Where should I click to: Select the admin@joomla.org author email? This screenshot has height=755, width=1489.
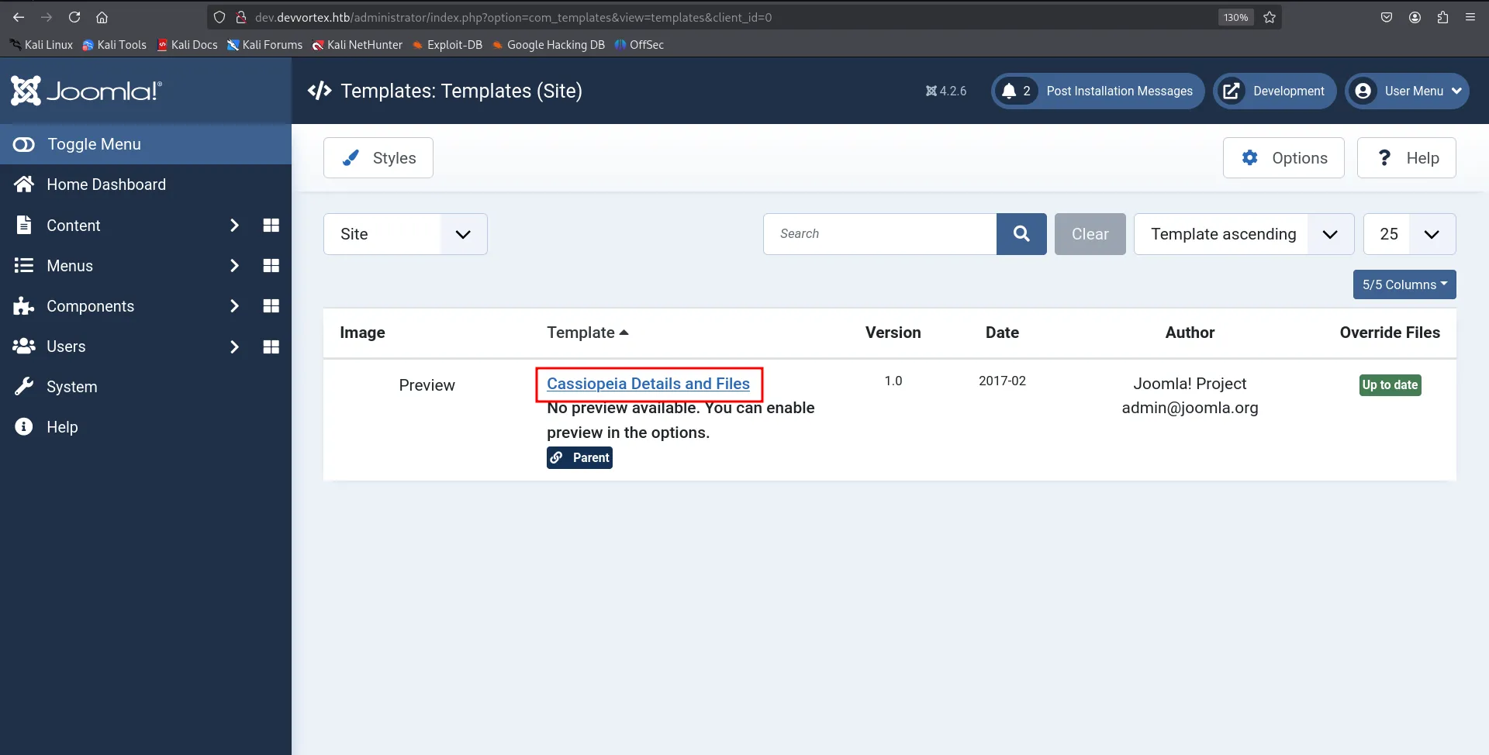1190,408
